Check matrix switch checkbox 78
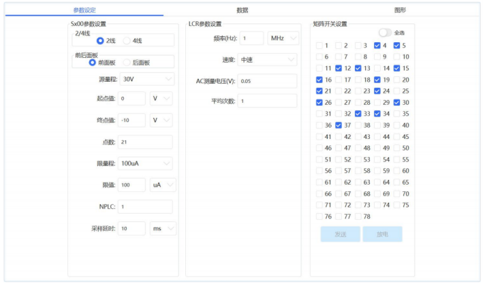 pyautogui.click(x=358, y=217)
